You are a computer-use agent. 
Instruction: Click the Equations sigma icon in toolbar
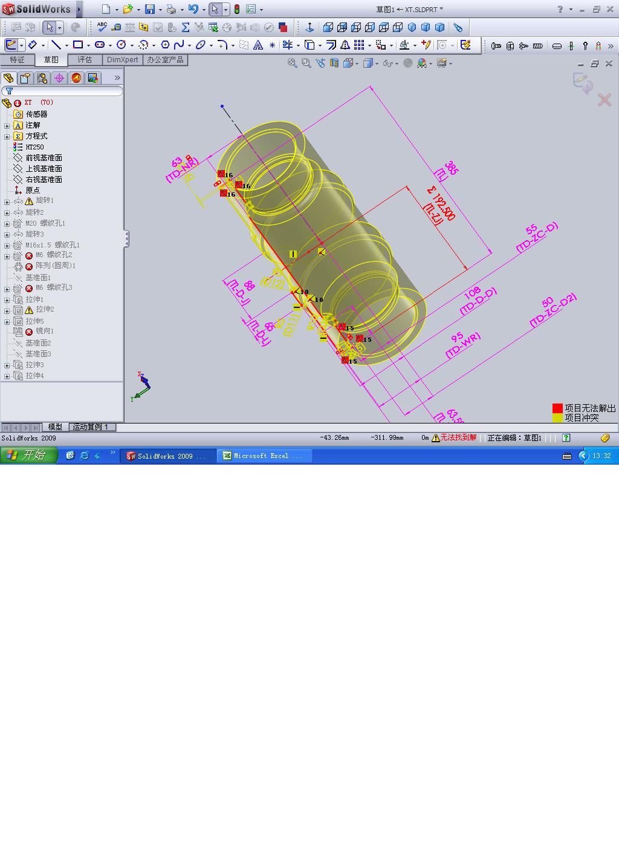(x=186, y=27)
